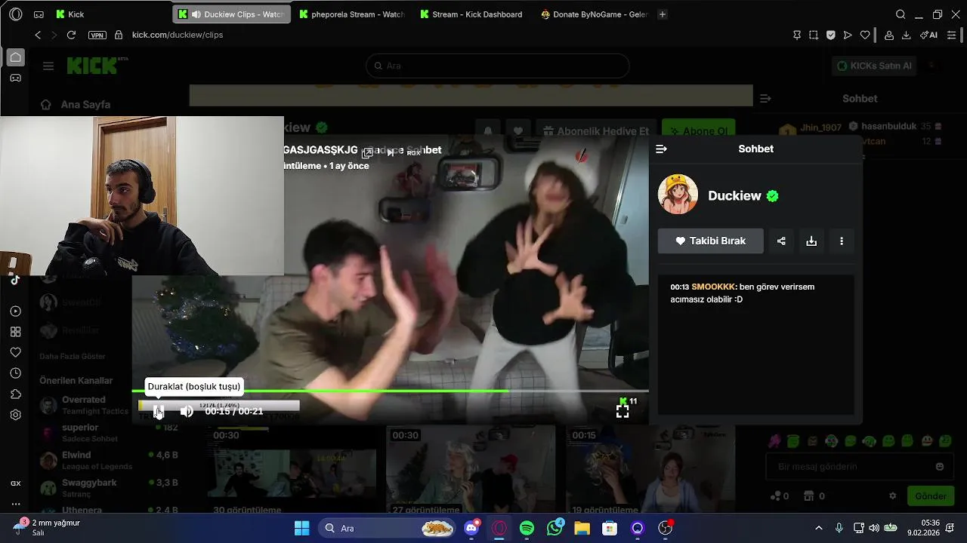Open a new browser tab with plus
This screenshot has height=543, width=967.
pyautogui.click(x=663, y=14)
